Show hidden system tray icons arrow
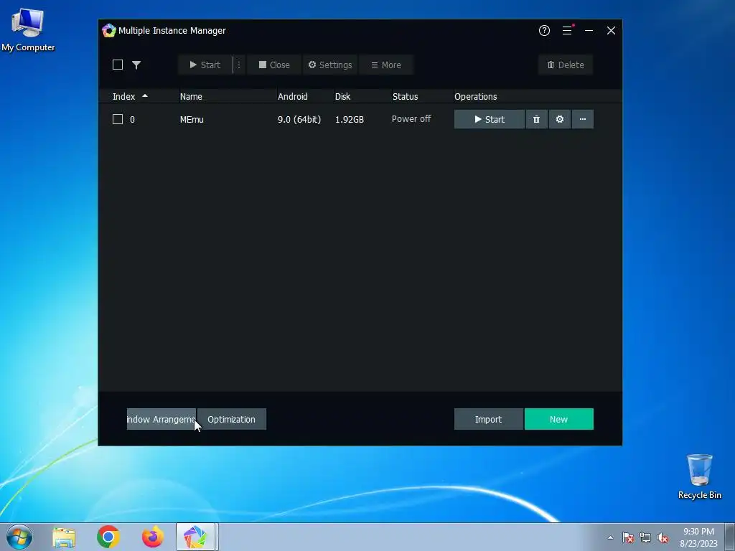Screen dimensions: 735x551 [x=610, y=537]
